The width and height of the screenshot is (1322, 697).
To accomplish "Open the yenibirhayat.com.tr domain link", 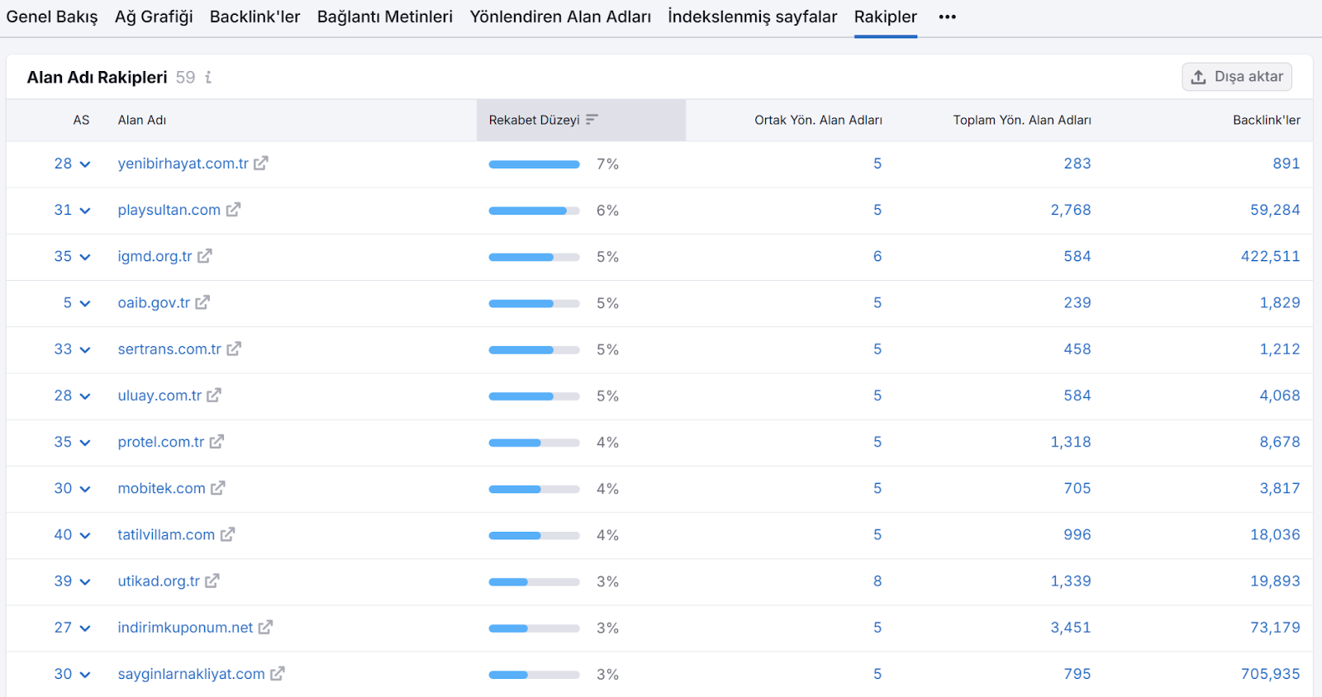I will coord(183,164).
